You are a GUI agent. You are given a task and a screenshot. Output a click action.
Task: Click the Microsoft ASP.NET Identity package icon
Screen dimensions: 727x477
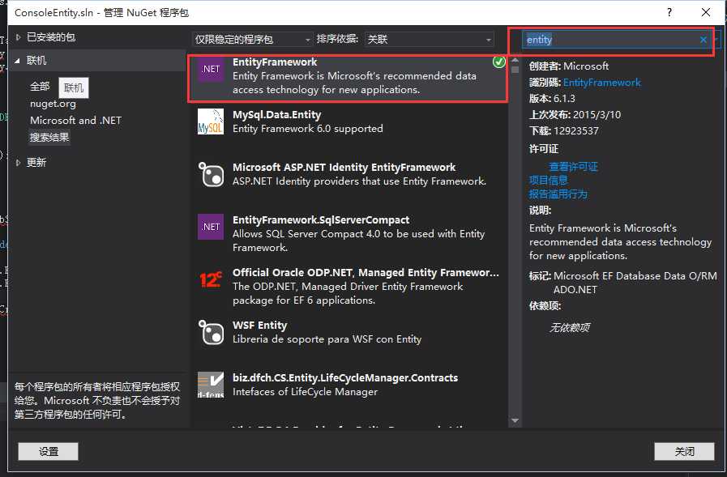coord(211,174)
